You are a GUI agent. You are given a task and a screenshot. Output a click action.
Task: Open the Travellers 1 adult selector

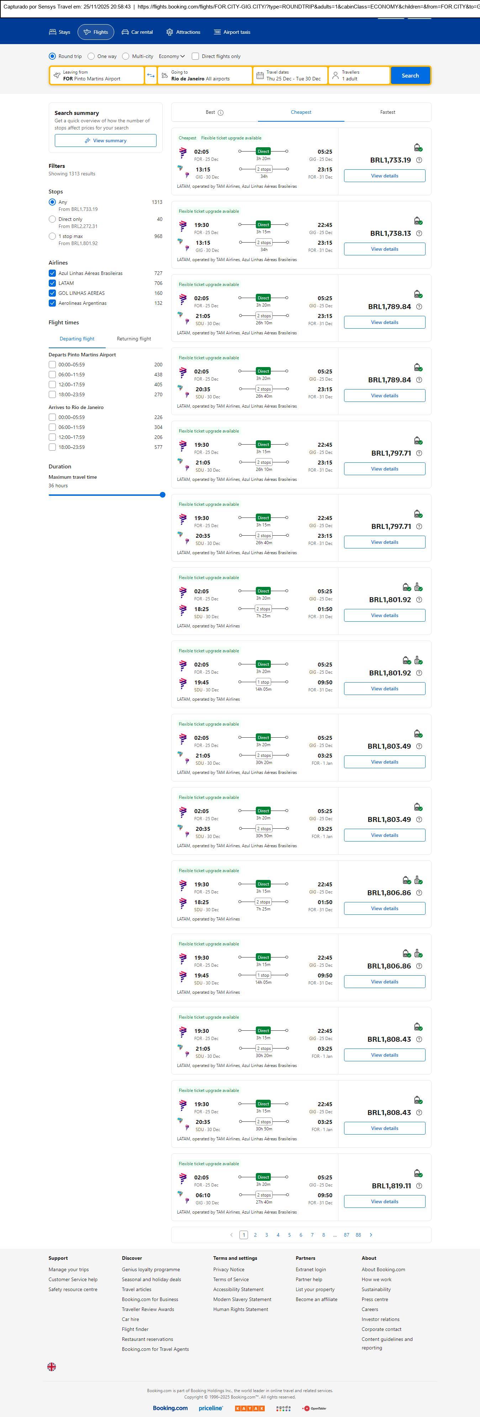point(359,75)
